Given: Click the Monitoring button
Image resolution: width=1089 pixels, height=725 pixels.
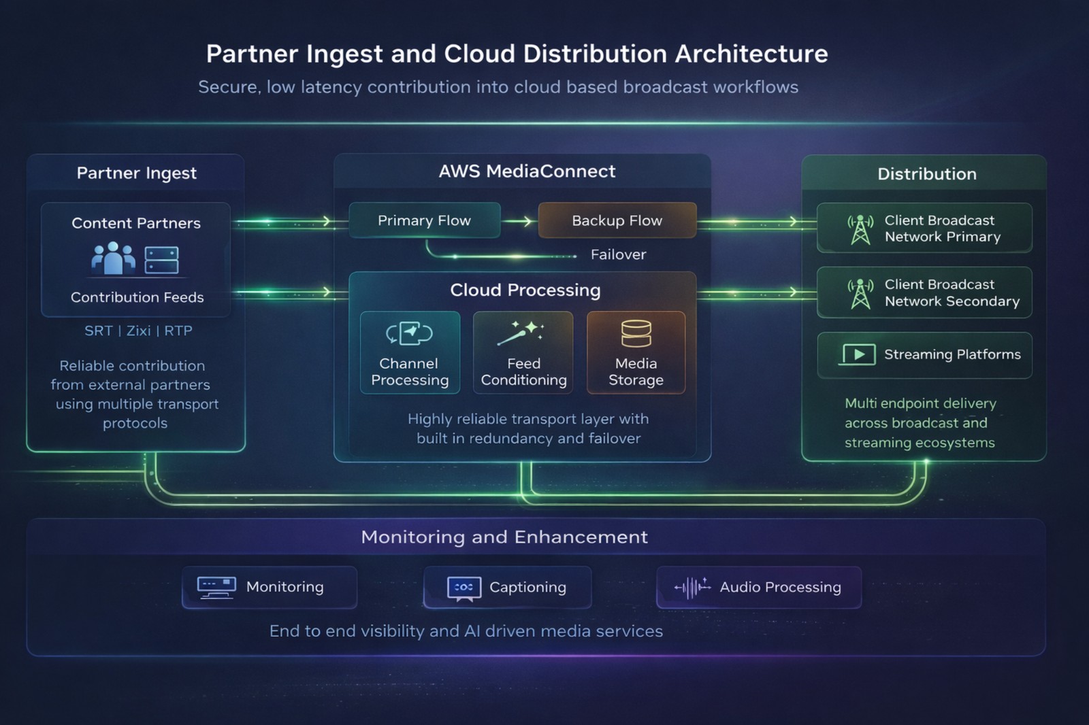Looking at the screenshot, I should point(270,587).
